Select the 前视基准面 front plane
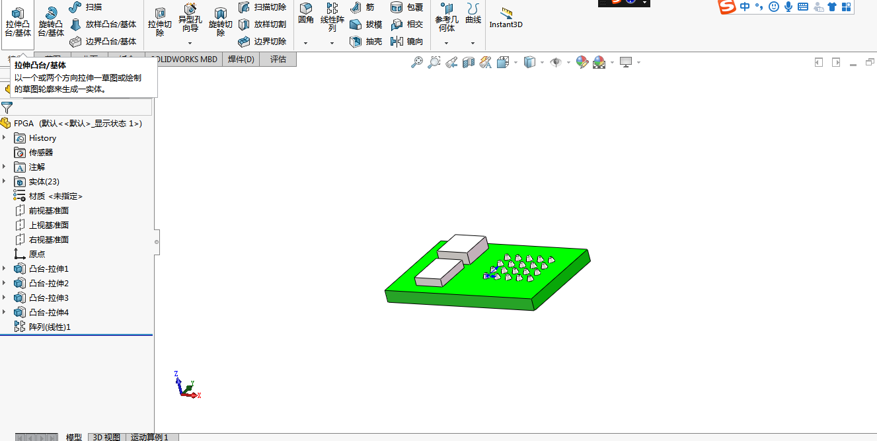 pos(42,210)
